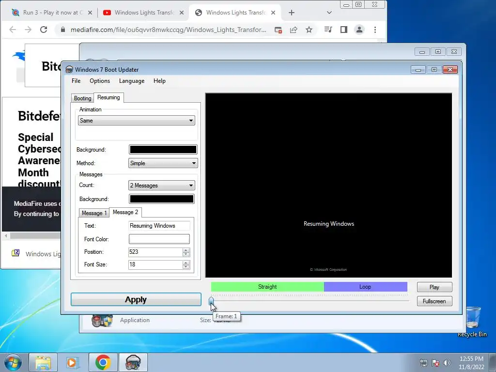This screenshot has height=372, width=496.
Task: Close the YouTube tab
Action: [x=182, y=13]
